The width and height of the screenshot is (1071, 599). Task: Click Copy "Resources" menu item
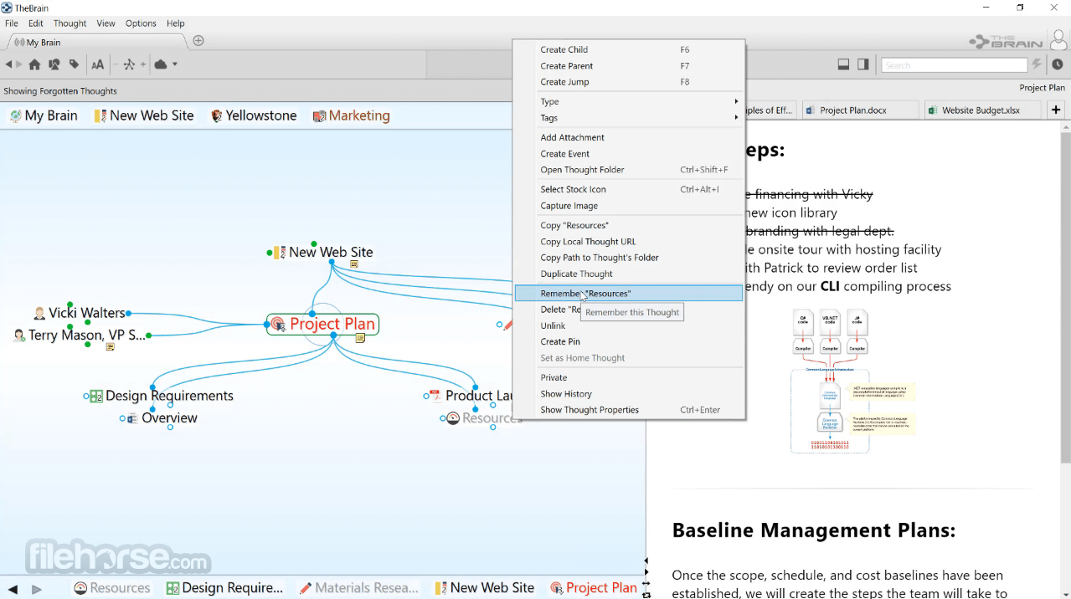629,226
